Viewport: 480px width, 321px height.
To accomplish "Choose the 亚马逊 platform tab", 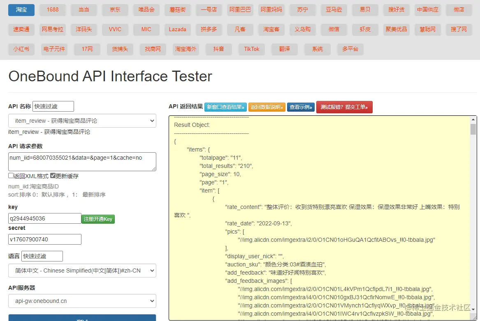I will pos(334,10).
